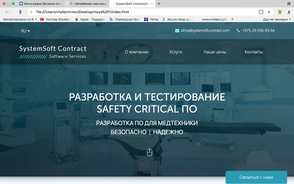Switch to the VK 'Фотографии Виталия' tab

click(41, 4)
